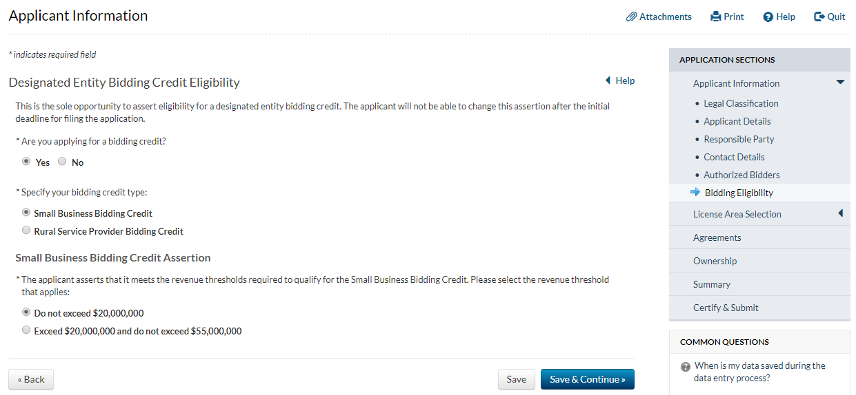The height and width of the screenshot is (395, 856).
Task: Open the Agreements section
Action: 717,237
